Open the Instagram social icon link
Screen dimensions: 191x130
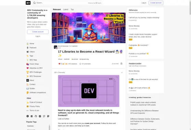[x=40, y=116]
